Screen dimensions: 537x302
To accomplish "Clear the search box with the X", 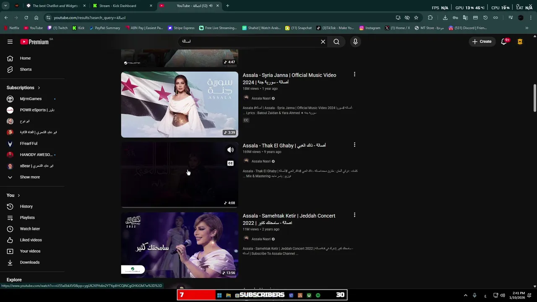I will (x=323, y=42).
